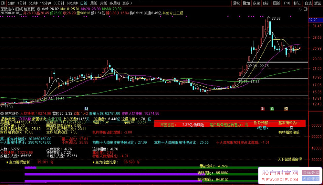
Task: Open the 多周期 multi-period view
Action: tap(115, 3)
